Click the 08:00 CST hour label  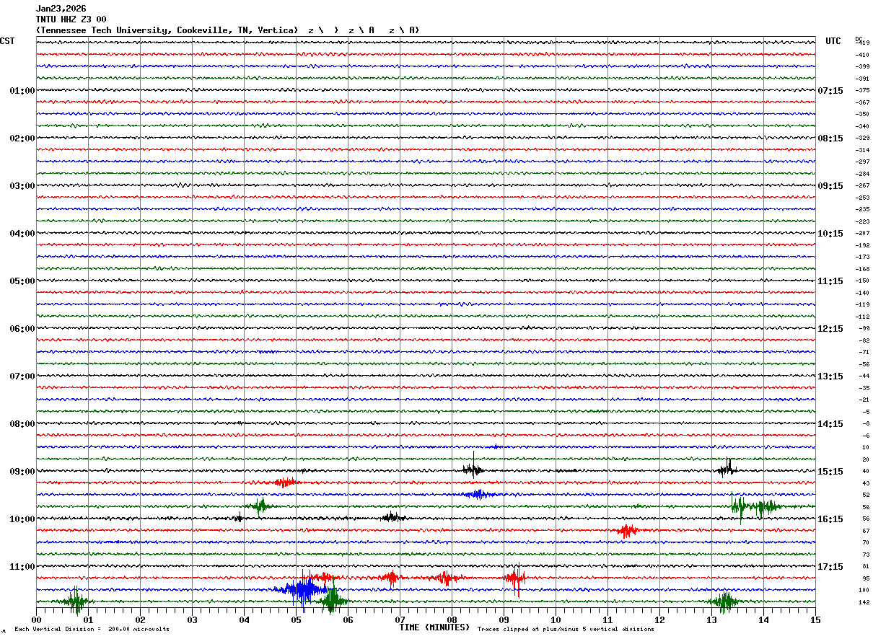point(22,424)
